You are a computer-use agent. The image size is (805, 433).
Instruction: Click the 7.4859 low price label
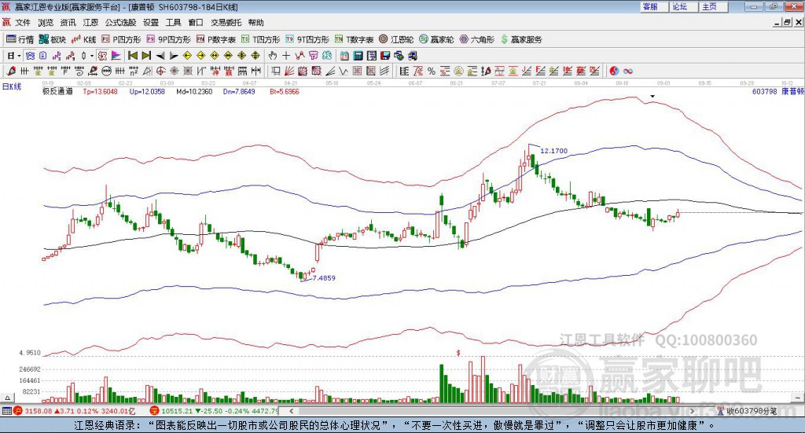point(324,278)
